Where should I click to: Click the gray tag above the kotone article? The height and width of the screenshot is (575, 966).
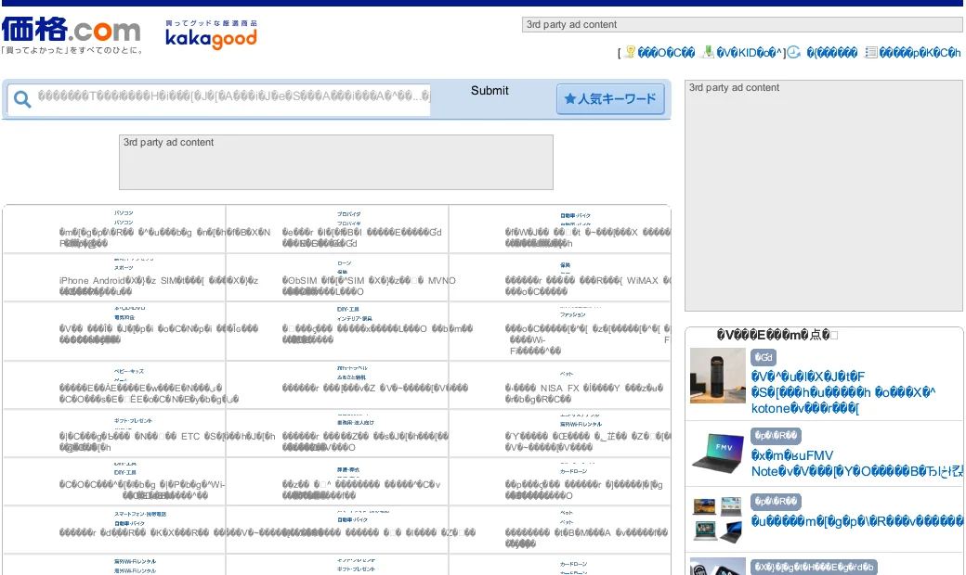point(764,357)
